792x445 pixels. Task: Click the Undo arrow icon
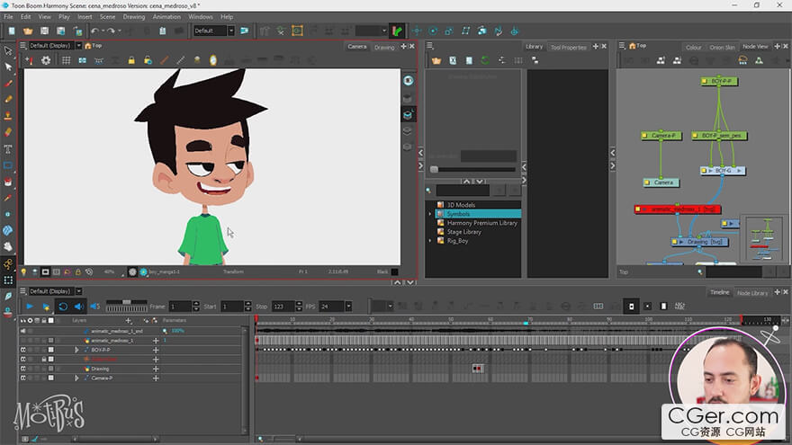94,31
